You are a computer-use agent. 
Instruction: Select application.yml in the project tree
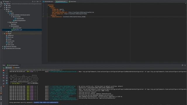pos(18,30)
